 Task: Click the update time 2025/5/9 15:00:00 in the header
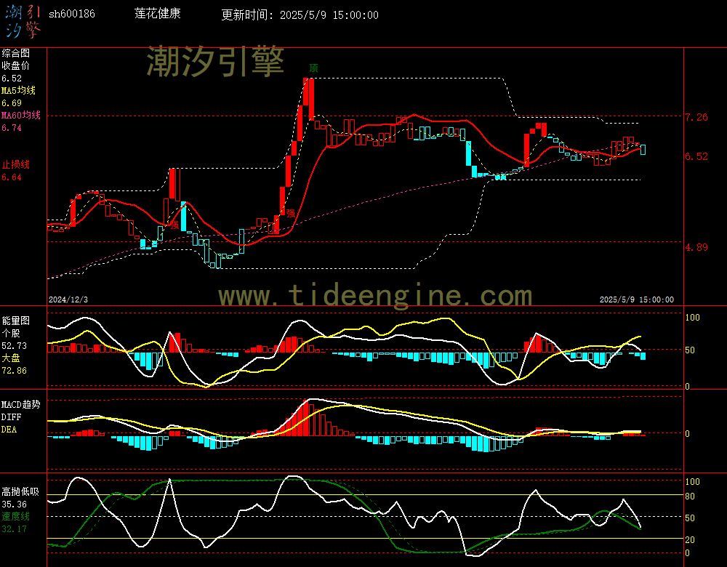(x=329, y=15)
